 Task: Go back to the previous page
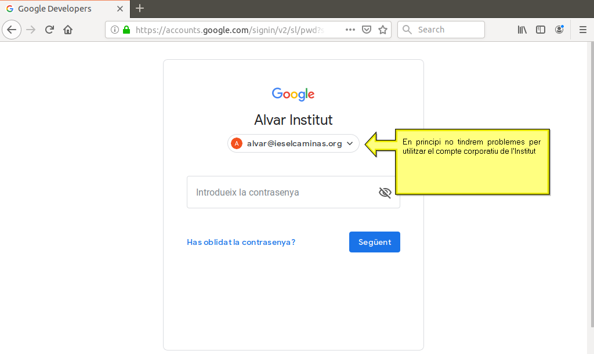click(x=12, y=30)
